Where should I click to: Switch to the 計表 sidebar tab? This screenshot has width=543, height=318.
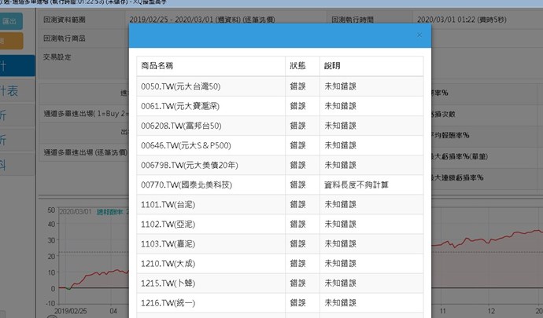pyautogui.click(x=17, y=91)
